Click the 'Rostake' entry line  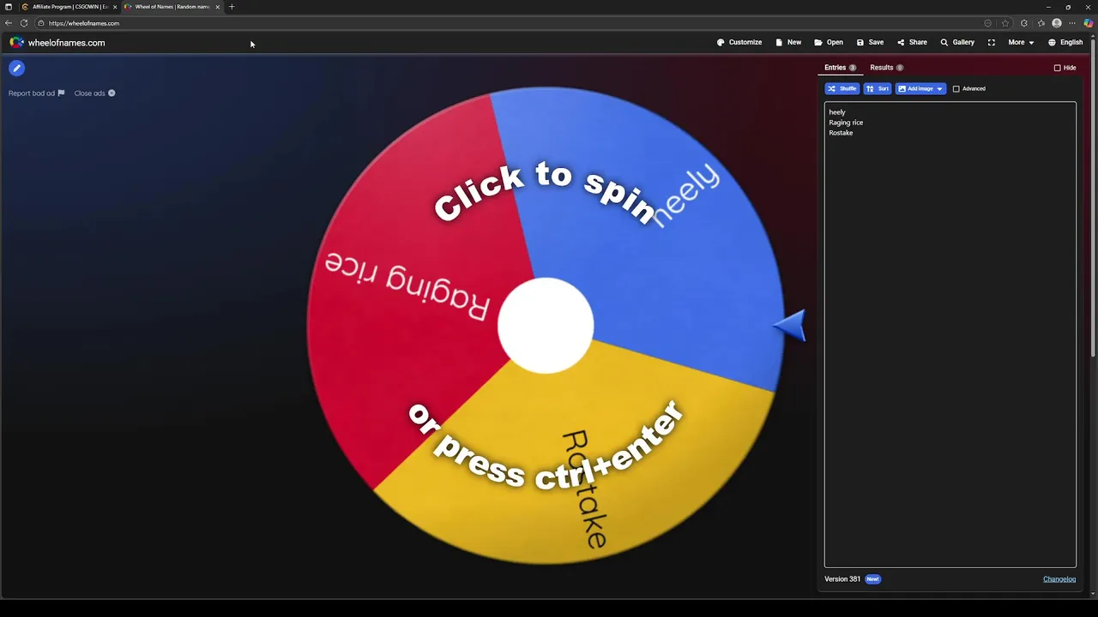(841, 133)
